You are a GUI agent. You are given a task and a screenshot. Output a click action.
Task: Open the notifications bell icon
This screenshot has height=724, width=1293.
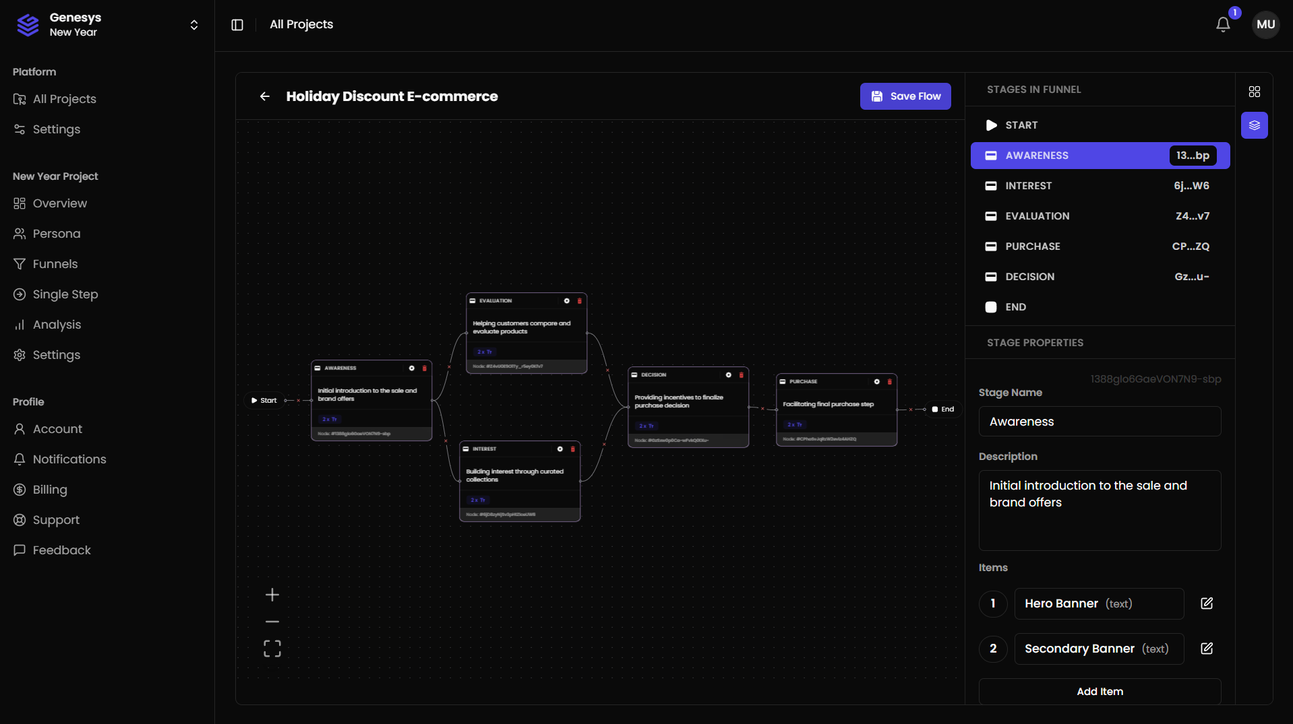(x=1223, y=25)
